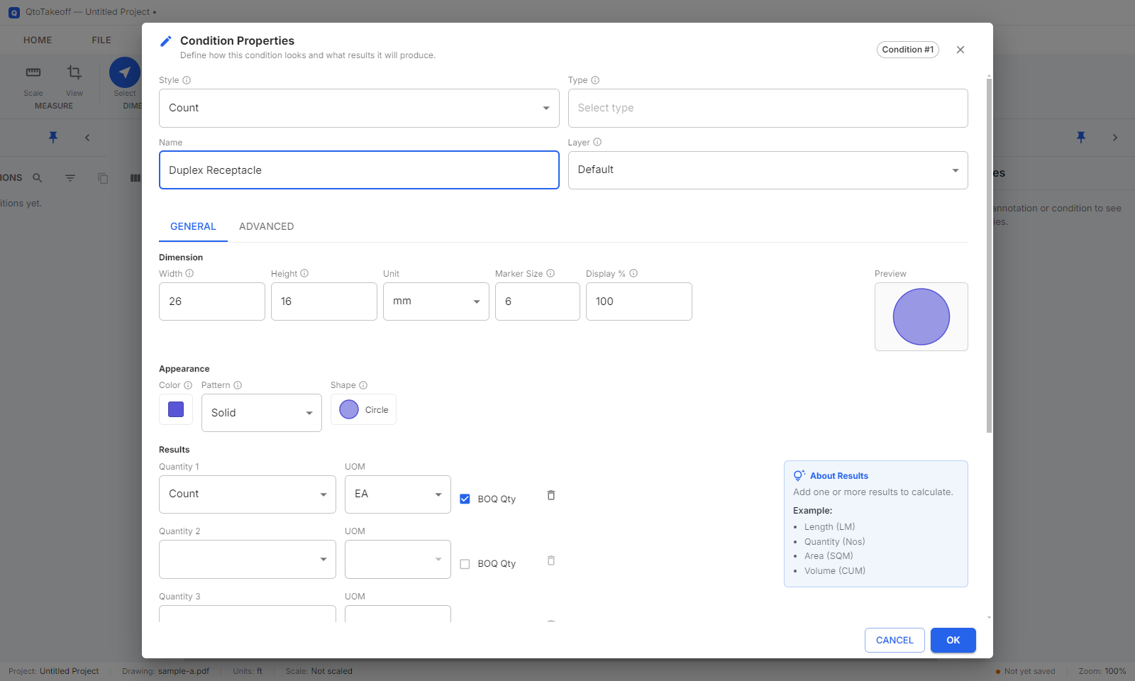Click the search icon in conditions panel
The image size is (1135, 681).
[38, 178]
